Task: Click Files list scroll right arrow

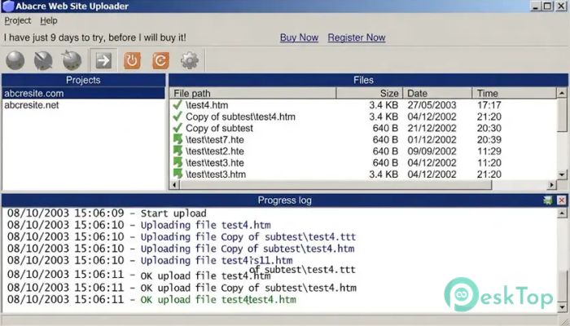Action: point(552,185)
